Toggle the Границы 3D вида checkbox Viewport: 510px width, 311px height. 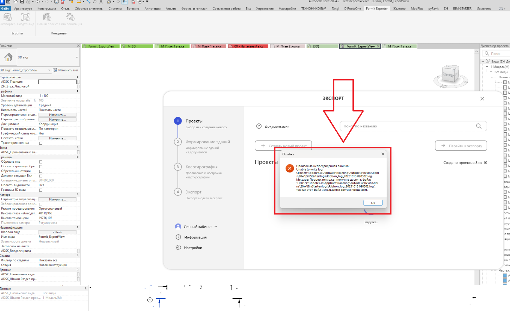40,190
